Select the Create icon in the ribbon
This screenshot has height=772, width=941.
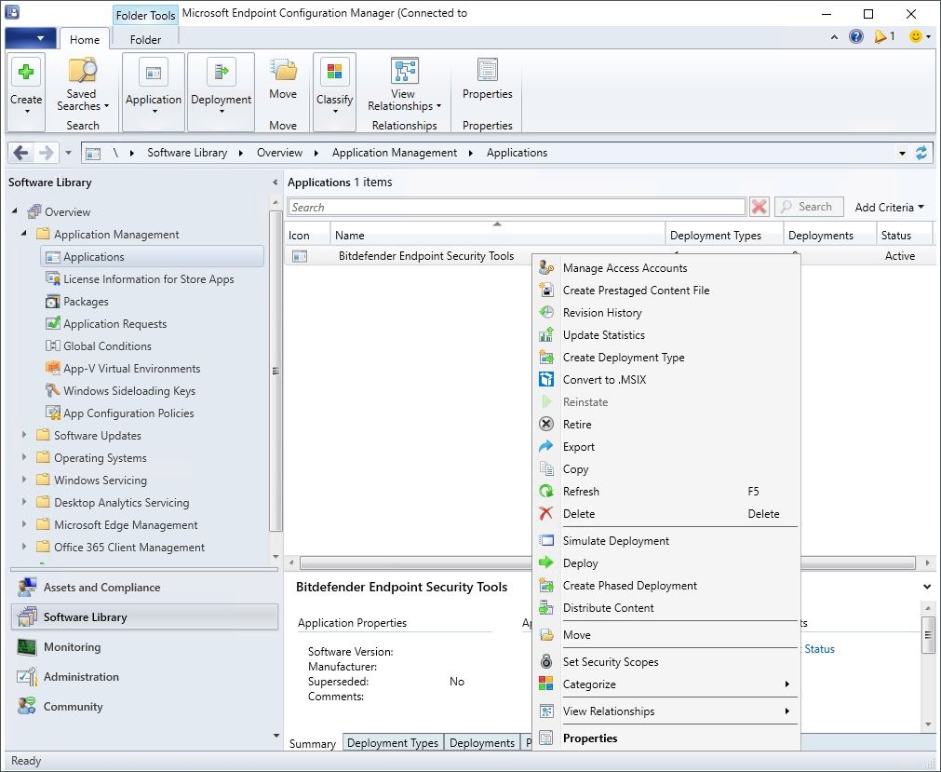pyautogui.click(x=25, y=84)
